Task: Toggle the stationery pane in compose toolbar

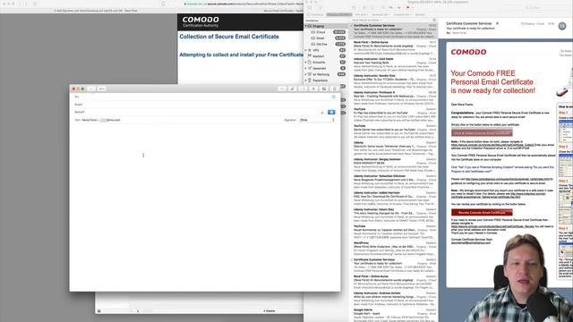Action: pos(334,89)
